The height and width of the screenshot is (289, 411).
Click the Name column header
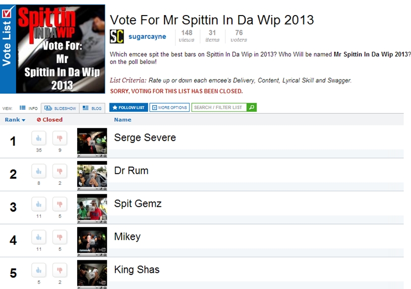(x=123, y=120)
